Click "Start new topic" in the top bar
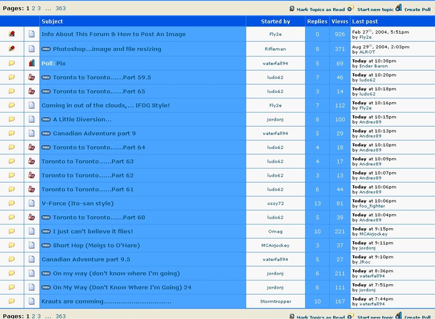The image size is (435, 319). pyautogui.click(x=376, y=9)
